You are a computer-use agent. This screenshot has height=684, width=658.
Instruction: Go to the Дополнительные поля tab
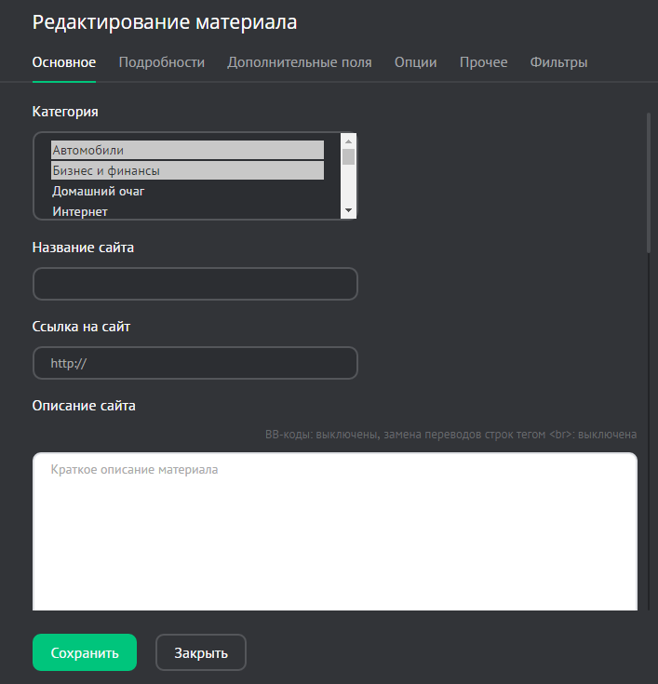pyautogui.click(x=299, y=62)
